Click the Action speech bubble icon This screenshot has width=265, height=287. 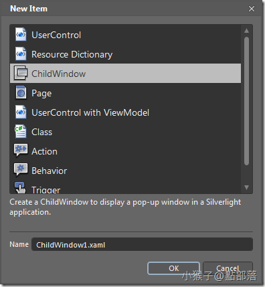tap(21, 151)
